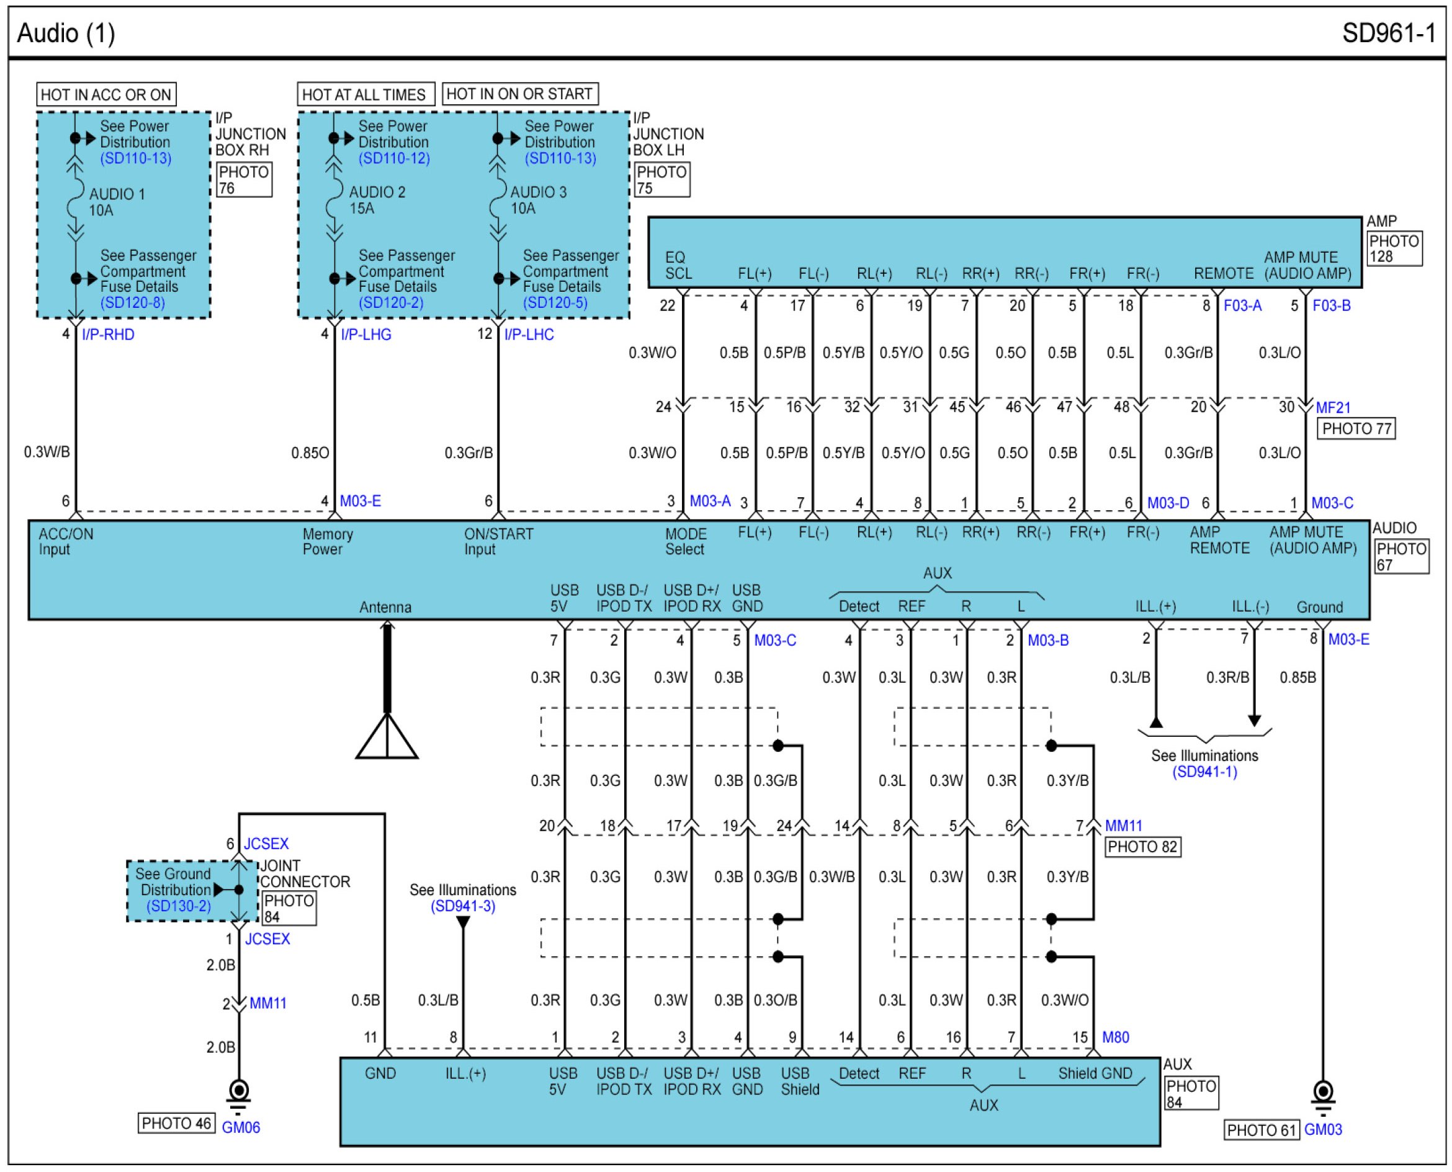
Task: Open the SD130-2 ground distribution link
Action: 178,906
